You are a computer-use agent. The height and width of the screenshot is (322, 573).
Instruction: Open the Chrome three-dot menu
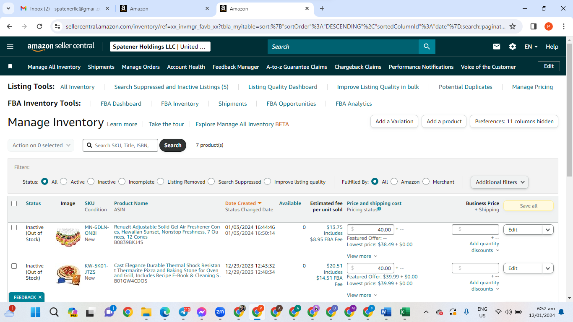pyautogui.click(x=563, y=26)
